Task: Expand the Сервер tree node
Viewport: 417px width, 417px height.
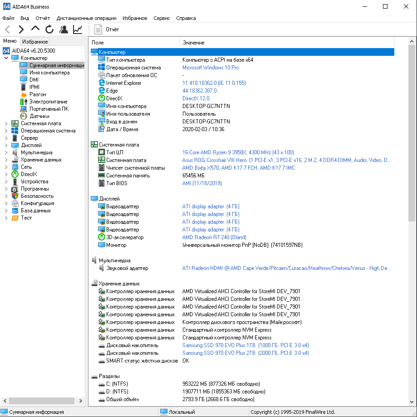Action: pos(6,138)
